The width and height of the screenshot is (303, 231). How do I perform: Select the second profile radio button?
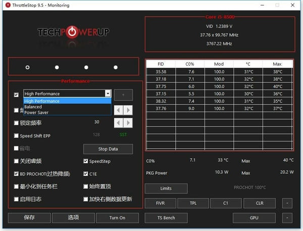coord(57,67)
